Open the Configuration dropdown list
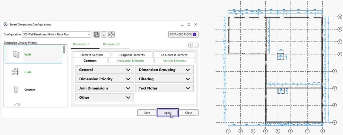Image resolution: width=343 pixels, height=135 pixels. (x=57, y=34)
